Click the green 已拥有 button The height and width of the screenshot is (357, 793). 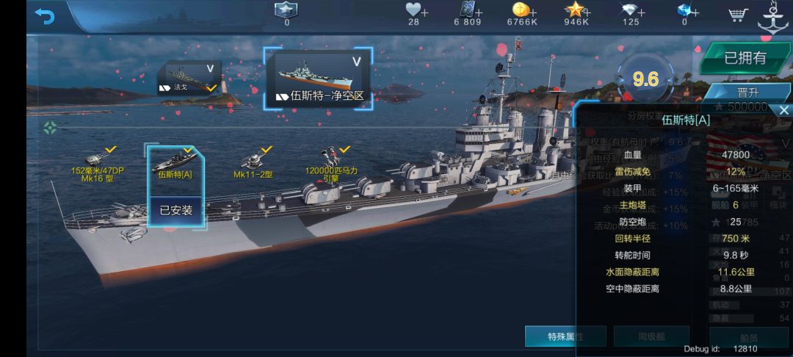click(745, 59)
